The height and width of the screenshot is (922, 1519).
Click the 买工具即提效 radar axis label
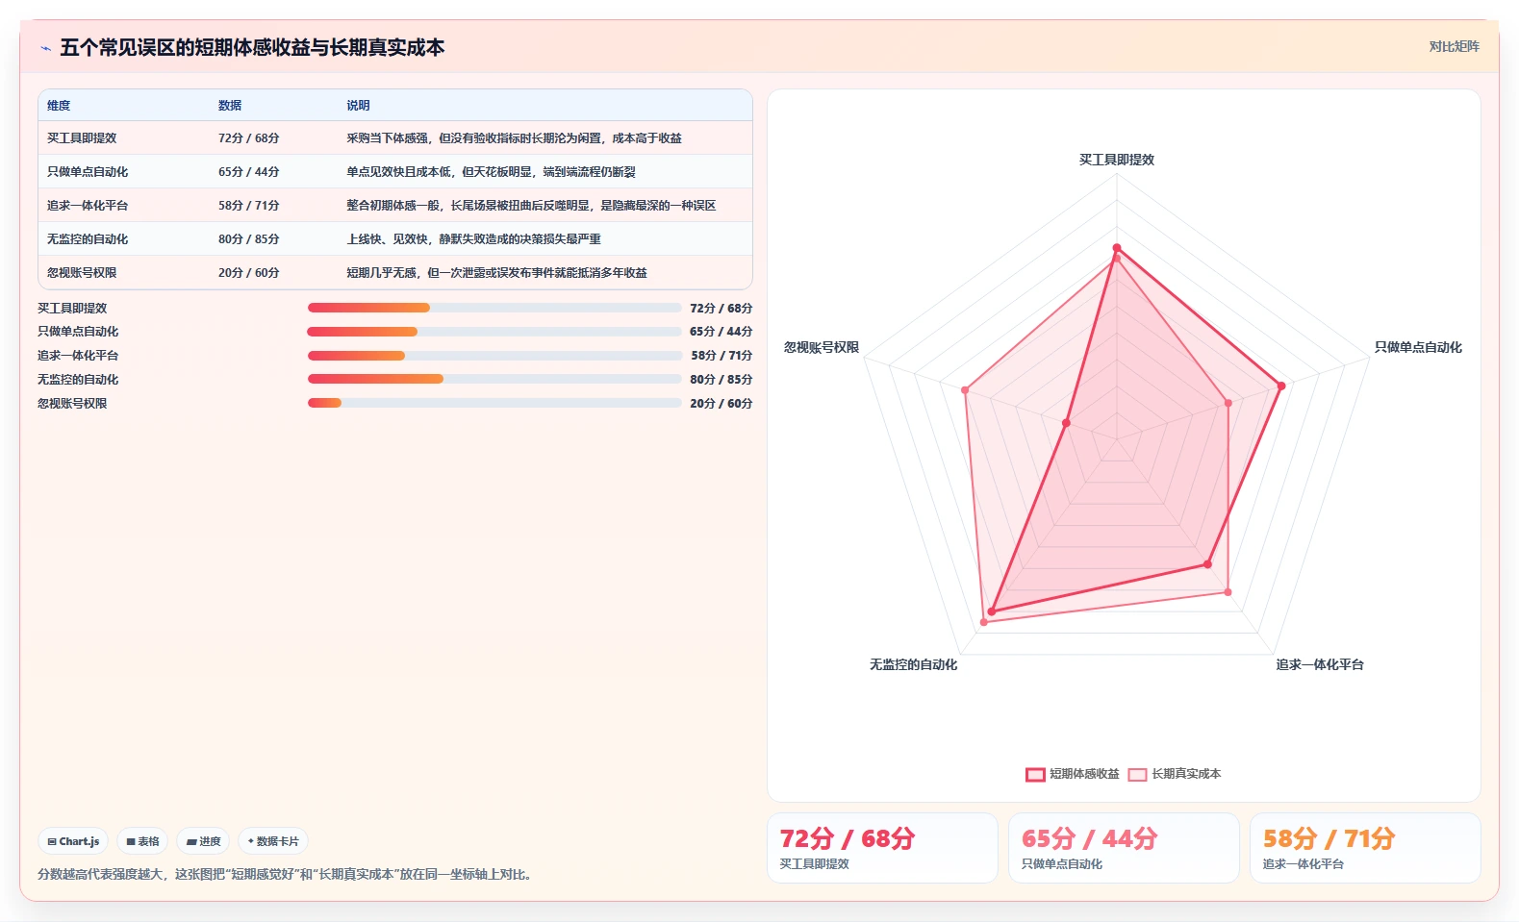(x=1116, y=160)
